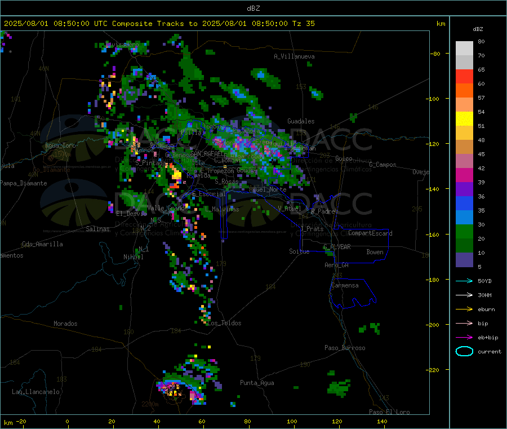
Task: Click the Soitue location label
Action: [299, 251]
